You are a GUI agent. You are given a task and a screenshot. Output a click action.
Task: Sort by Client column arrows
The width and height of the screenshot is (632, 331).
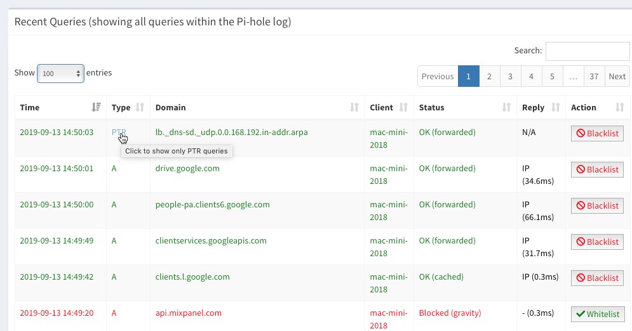pyautogui.click(x=403, y=107)
